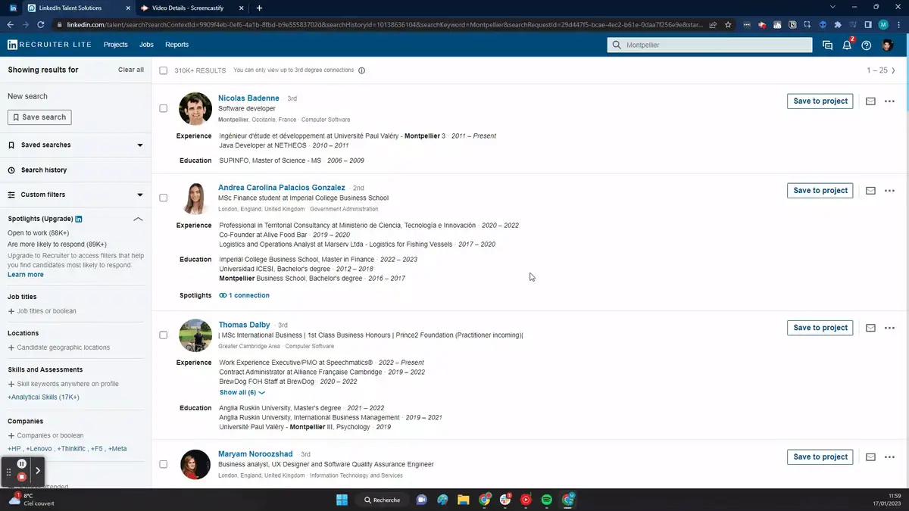Reload the browser page
This screenshot has height=511, width=909.
pyautogui.click(x=42, y=24)
